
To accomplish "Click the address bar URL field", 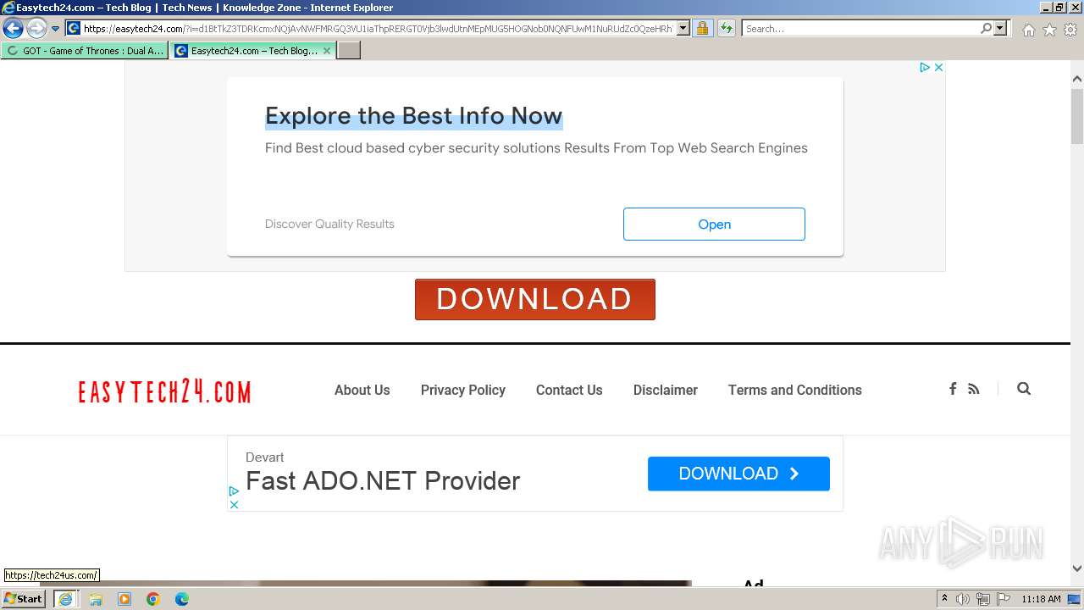I will click(x=377, y=29).
